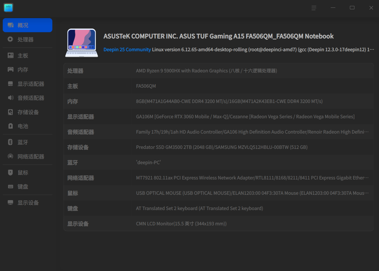Select the 网络适配器 sidebar label
Screen dimensions: 379x271
31,157
